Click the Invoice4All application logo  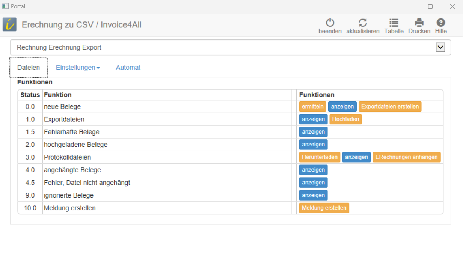[x=10, y=24]
